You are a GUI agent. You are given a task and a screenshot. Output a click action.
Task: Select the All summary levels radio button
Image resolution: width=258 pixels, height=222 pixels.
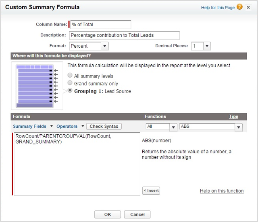point(70,75)
